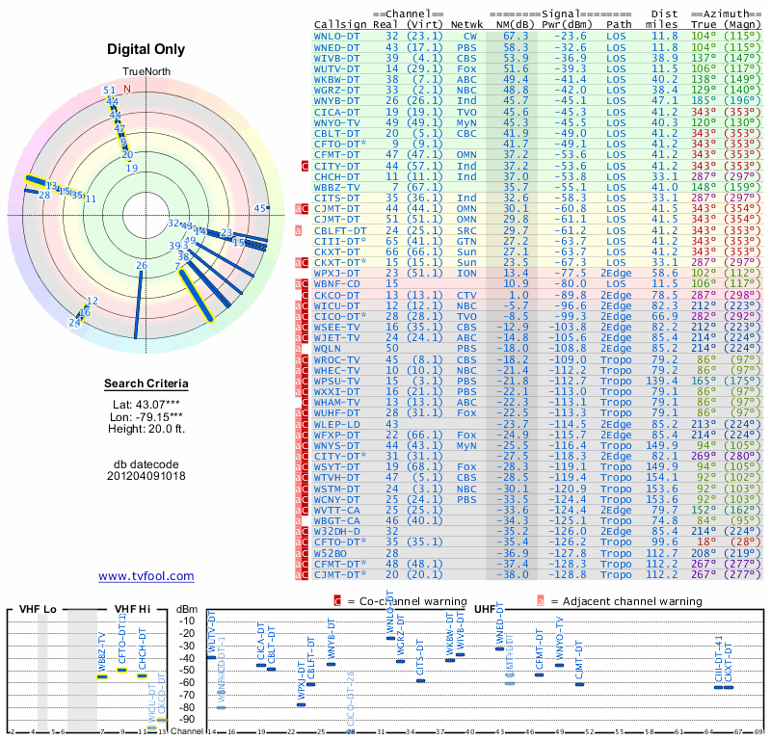771x740 pixels.
Task: Click the co-channel badge beside WHAM-TV
Action: pos(305,402)
